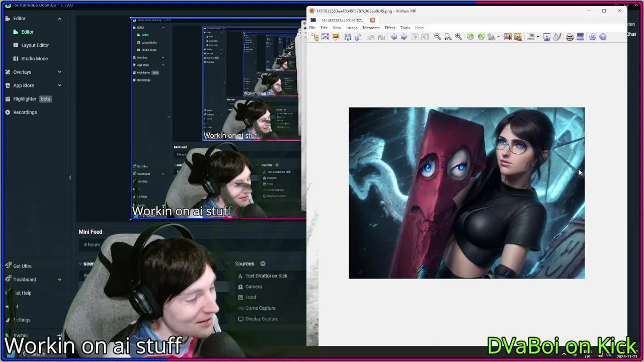Click the Scan icon next to Print
This screenshot has width=644, height=362.
(x=580, y=37)
